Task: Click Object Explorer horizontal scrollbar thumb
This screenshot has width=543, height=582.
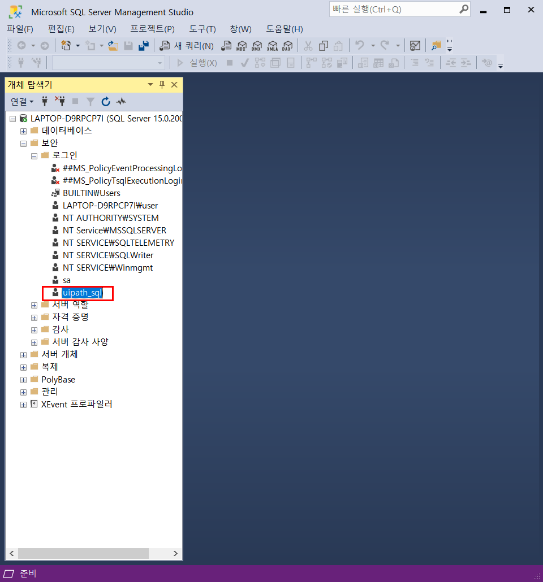Action: (83, 553)
